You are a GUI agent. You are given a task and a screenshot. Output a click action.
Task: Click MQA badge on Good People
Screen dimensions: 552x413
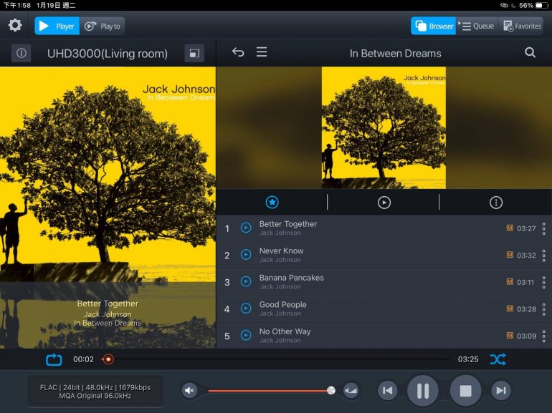(x=510, y=308)
